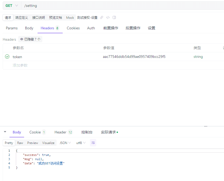Click the "成功GET访问设置" data value
This screenshot has height=181, width=224.
(x=51, y=163)
